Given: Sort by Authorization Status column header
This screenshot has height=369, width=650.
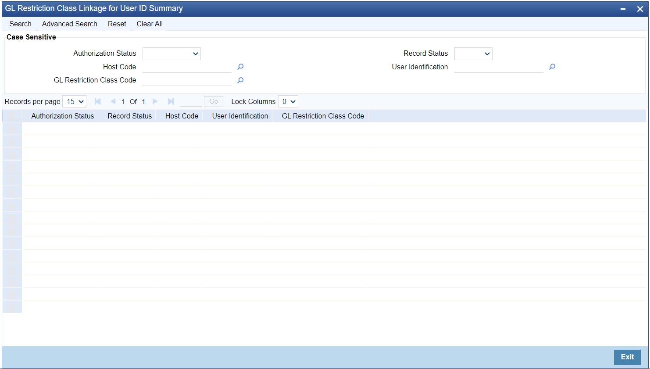Looking at the screenshot, I should tap(63, 116).
